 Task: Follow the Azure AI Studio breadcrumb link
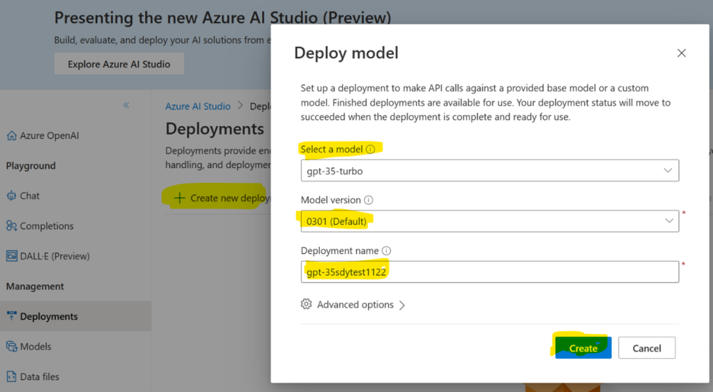(197, 106)
